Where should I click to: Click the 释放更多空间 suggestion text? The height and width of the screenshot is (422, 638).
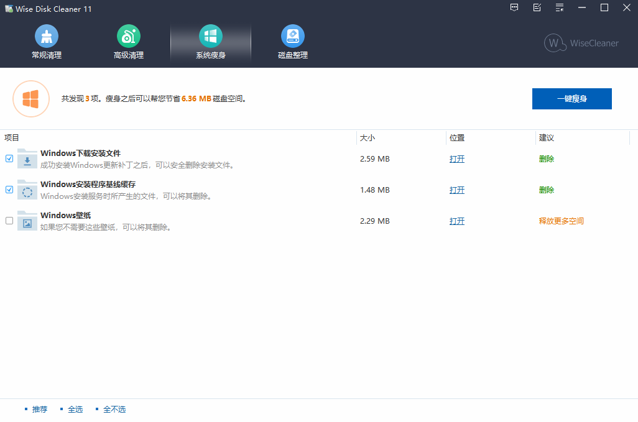(x=561, y=221)
